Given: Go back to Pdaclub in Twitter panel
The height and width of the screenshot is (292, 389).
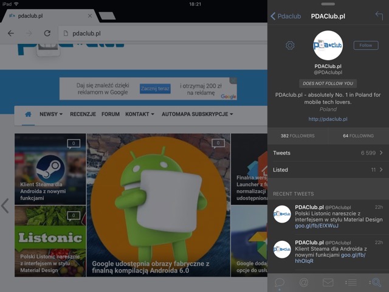Looking at the screenshot, I should tap(286, 16).
